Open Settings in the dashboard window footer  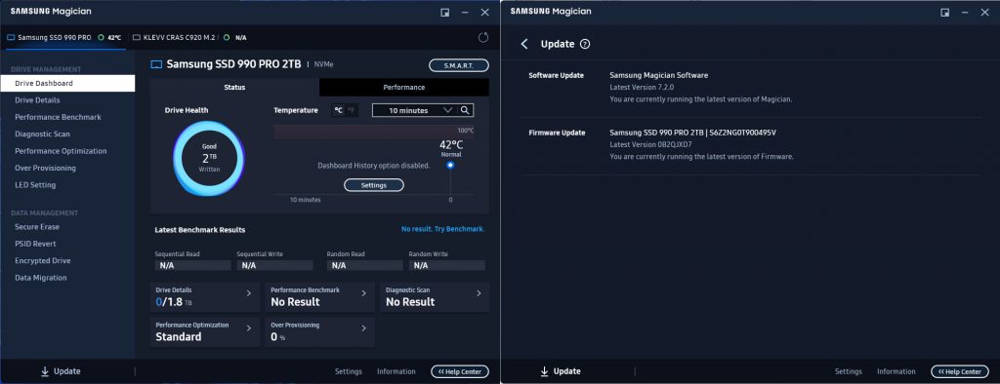point(349,371)
